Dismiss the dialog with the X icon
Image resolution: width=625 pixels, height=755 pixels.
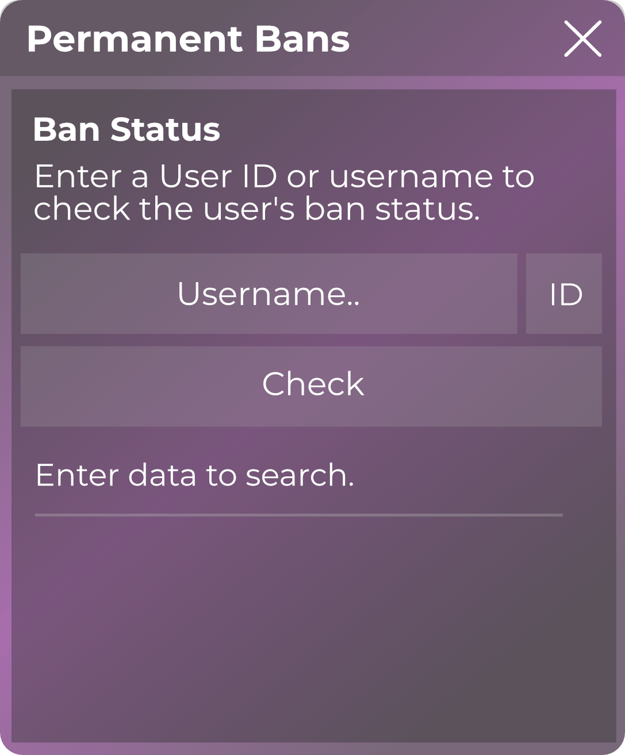(582, 38)
